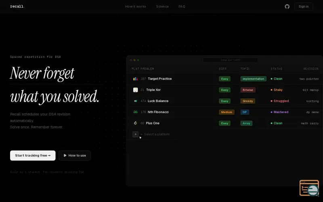Click the mock browser address bar
The height and width of the screenshot is (202, 323).
click(230, 60)
